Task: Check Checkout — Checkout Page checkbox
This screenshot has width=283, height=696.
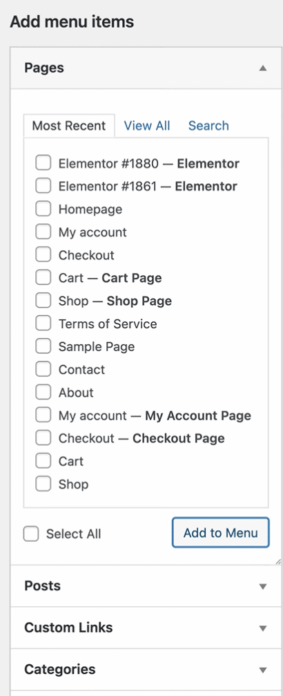Action: (x=43, y=438)
